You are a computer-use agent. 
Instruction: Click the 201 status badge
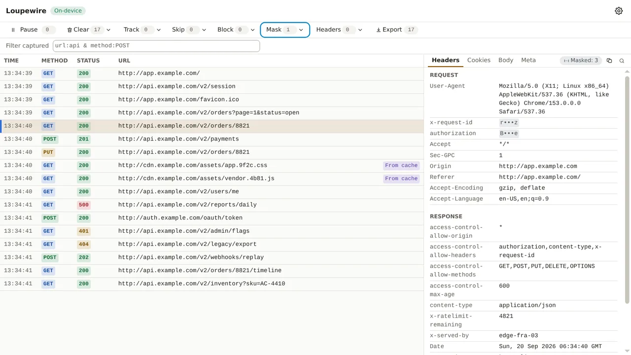[84, 139]
